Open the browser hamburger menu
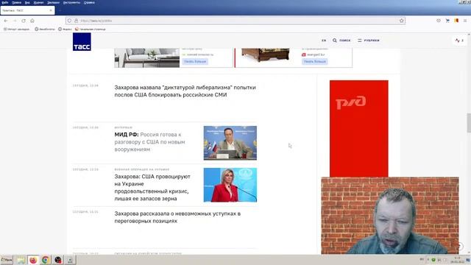The image size is (471, 265). point(465,21)
